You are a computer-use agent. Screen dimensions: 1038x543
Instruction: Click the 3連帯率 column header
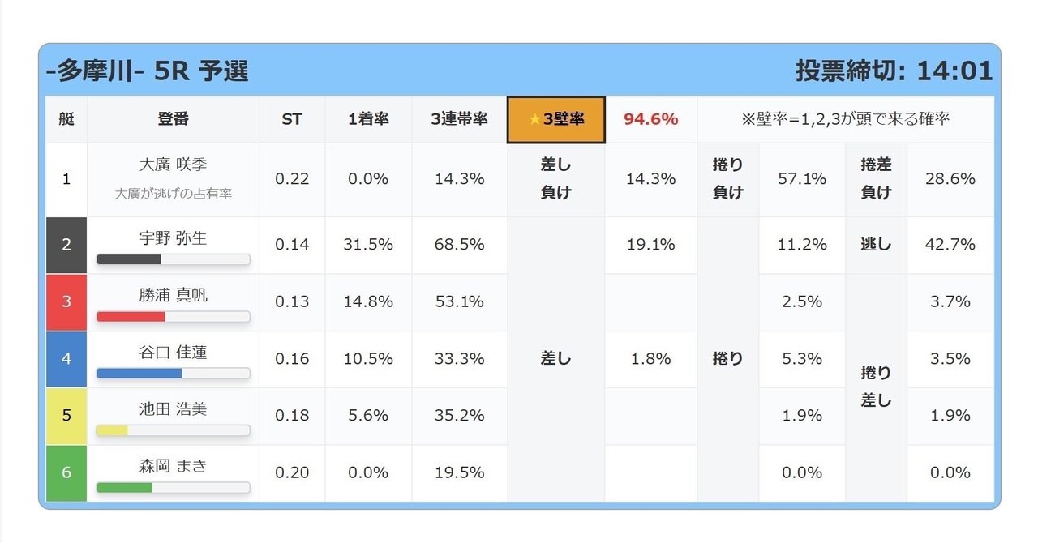(x=459, y=119)
